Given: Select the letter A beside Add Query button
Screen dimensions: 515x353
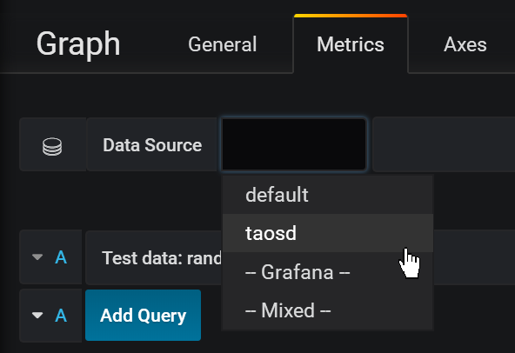Looking at the screenshot, I should click(61, 316).
